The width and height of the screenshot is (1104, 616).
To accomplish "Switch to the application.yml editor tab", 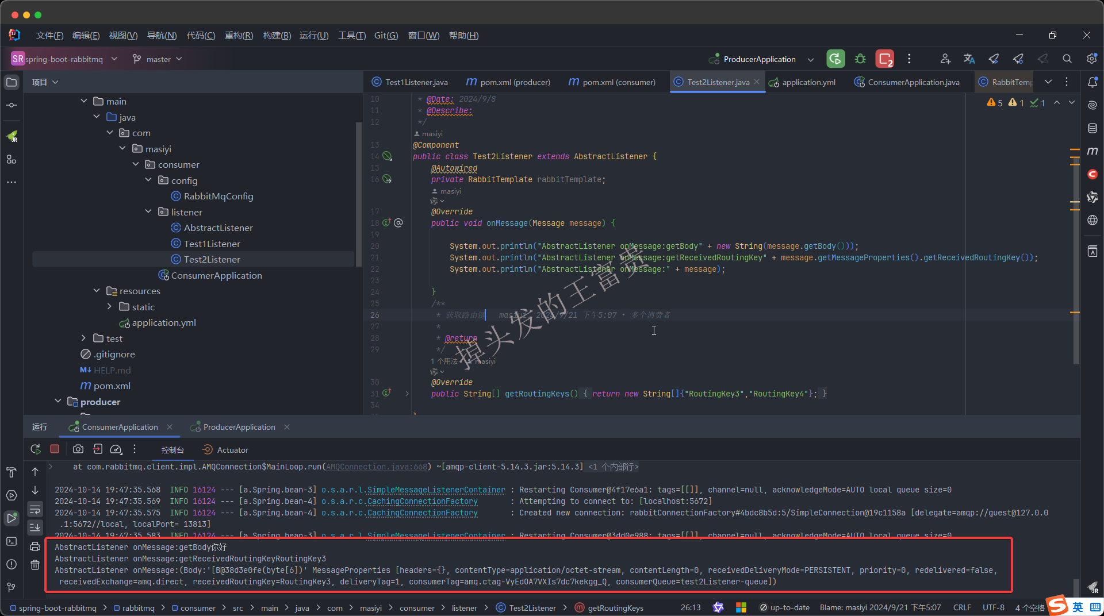I will point(802,82).
